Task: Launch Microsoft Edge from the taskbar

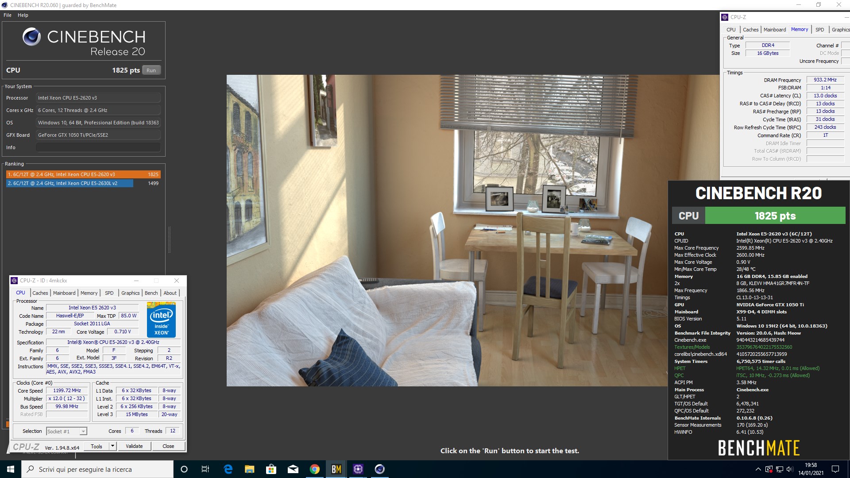Action: click(x=228, y=469)
